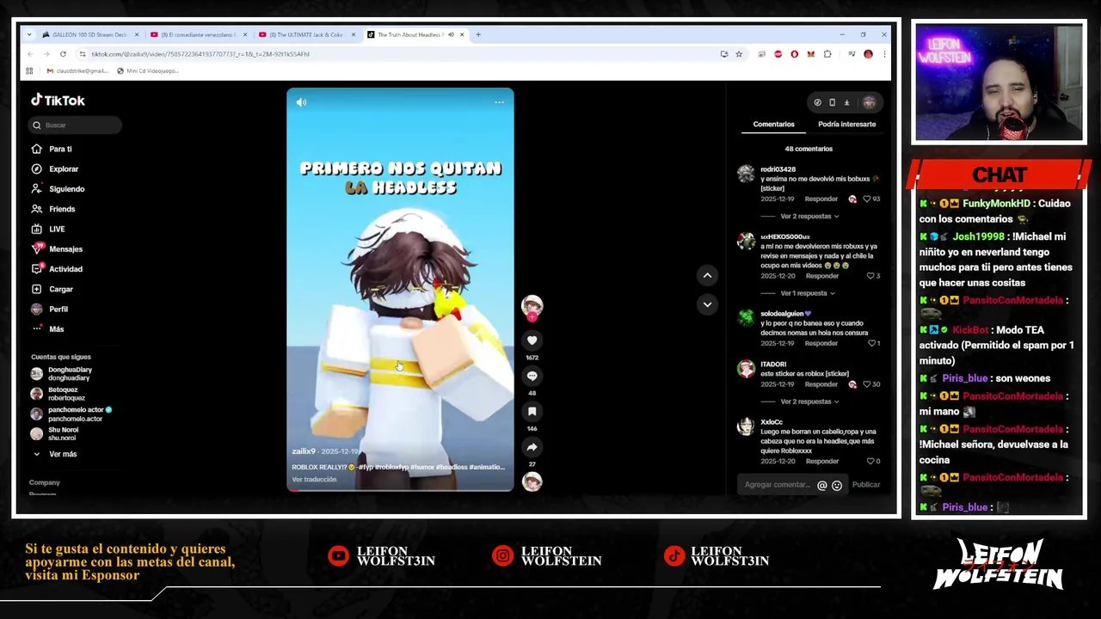
Task: Like XxIoCc's comment heart
Action: tap(870, 462)
